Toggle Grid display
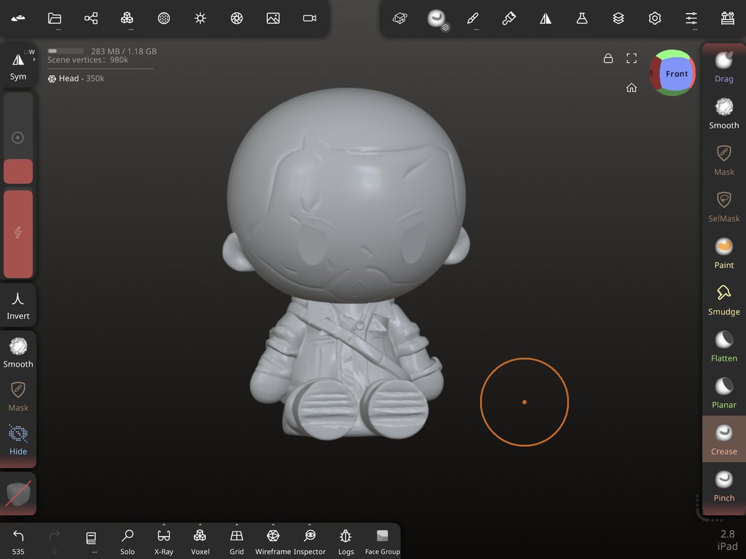Screen dimensions: 746x559 236,541
